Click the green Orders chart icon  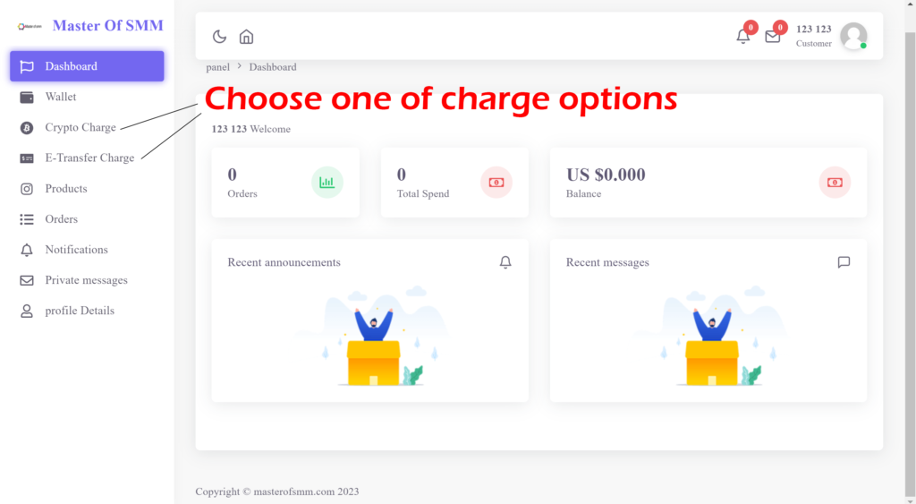(x=327, y=183)
